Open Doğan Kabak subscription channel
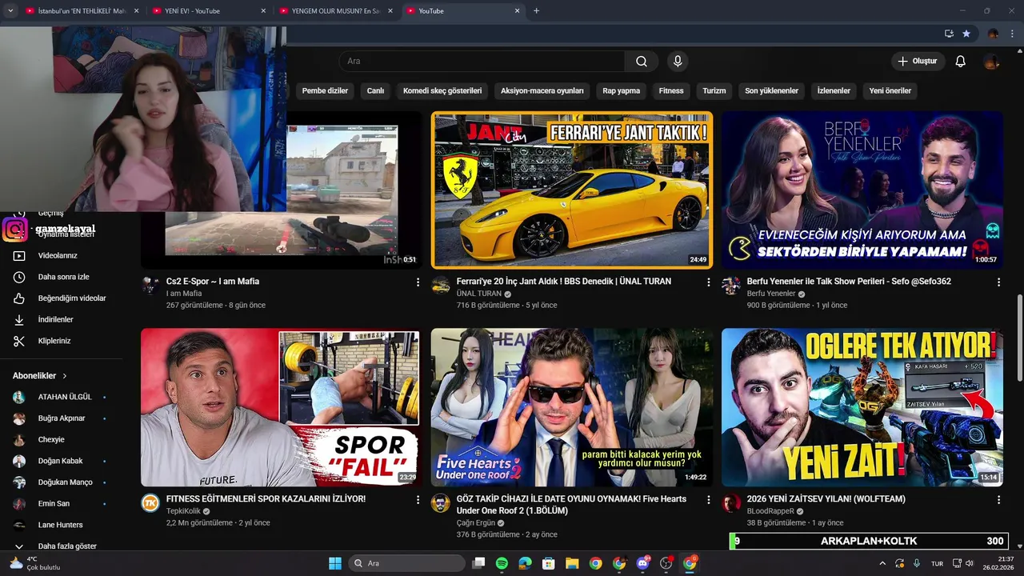 tap(61, 461)
